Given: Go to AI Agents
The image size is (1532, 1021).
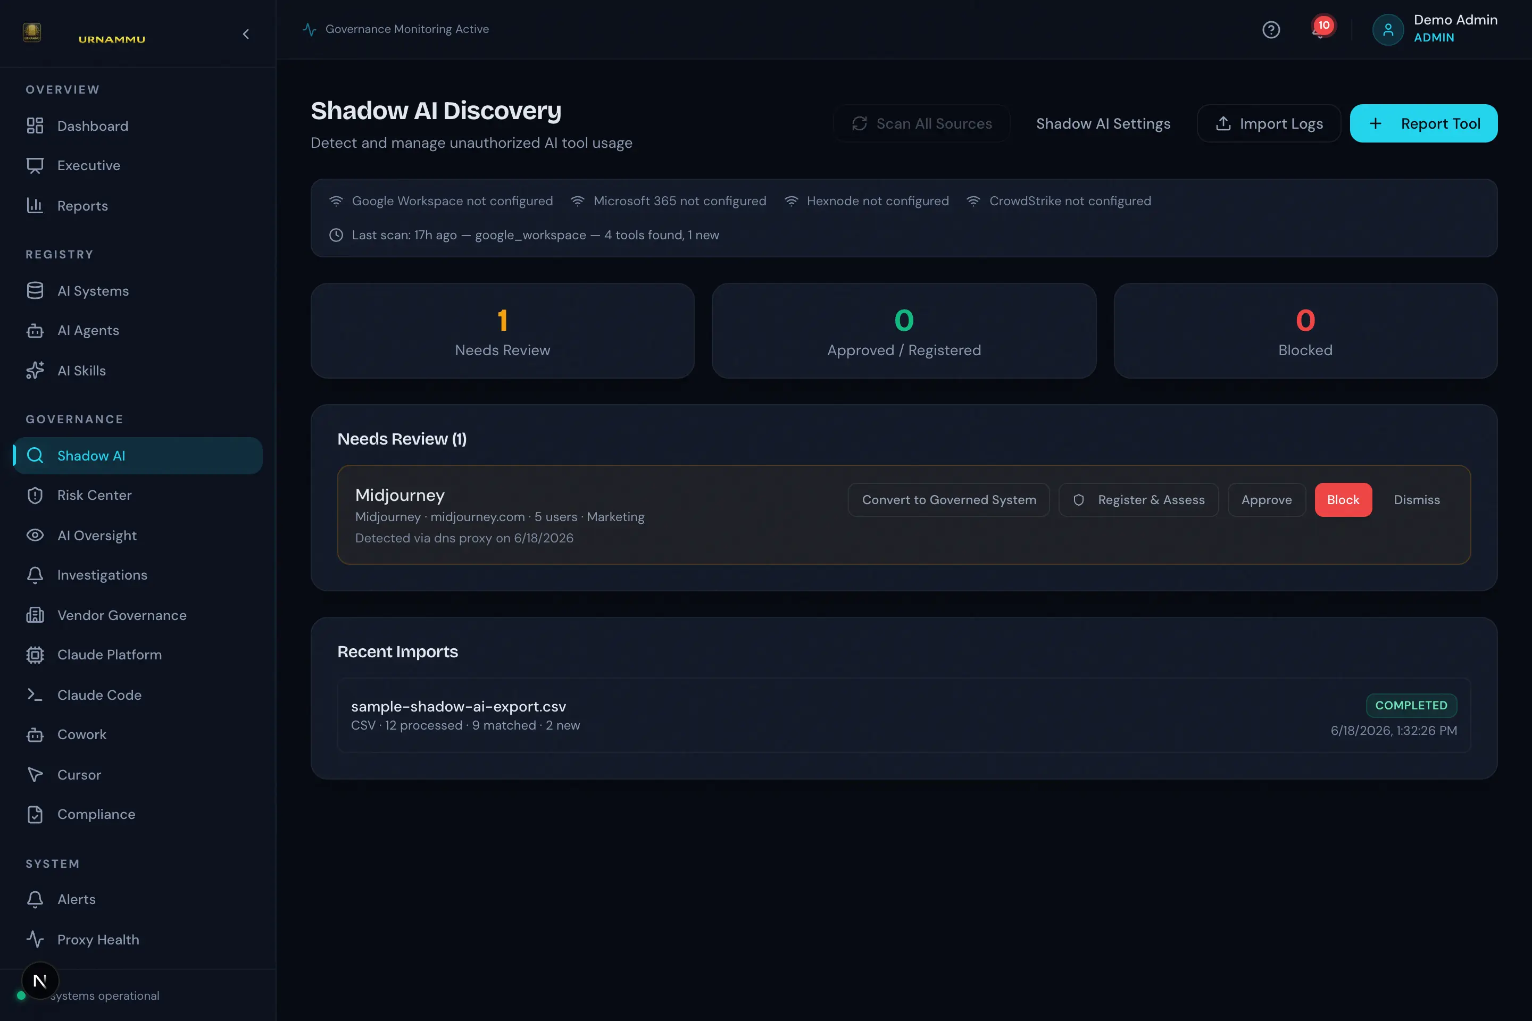Looking at the screenshot, I should coord(137,331).
